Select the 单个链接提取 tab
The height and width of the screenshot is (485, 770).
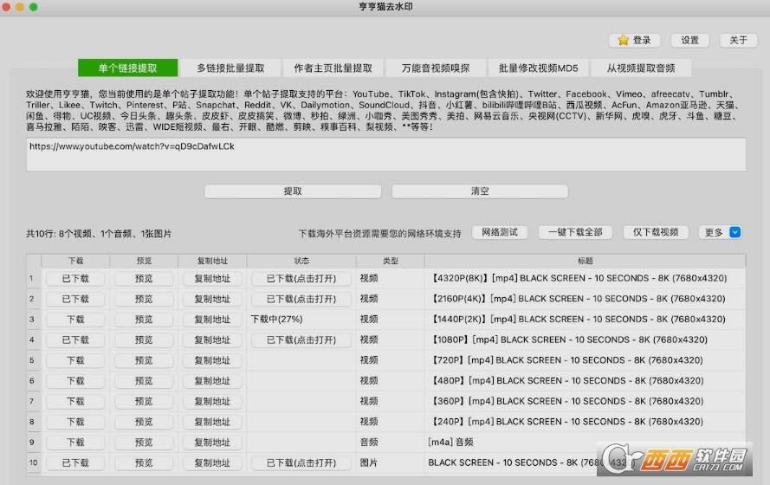127,68
